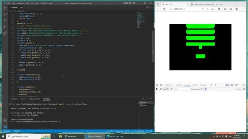This screenshot has width=248, height=139.
Task: Open notifications bell in VS Code status bar
Action: (x=151, y=131)
